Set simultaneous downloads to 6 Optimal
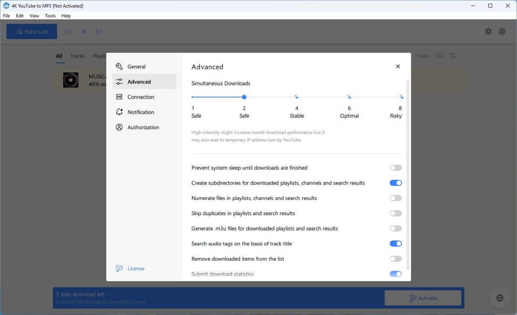The image size is (517, 315). (349, 97)
